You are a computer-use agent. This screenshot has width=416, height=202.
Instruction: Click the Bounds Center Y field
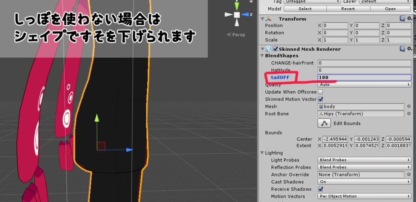367,139
